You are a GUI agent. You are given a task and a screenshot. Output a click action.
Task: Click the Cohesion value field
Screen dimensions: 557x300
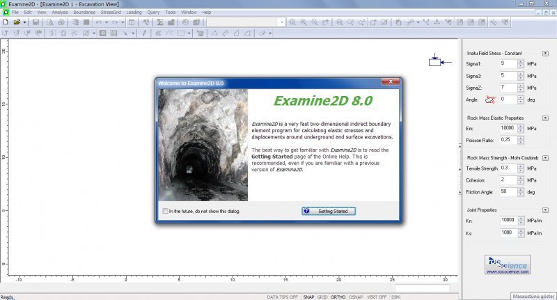pos(508,180)
